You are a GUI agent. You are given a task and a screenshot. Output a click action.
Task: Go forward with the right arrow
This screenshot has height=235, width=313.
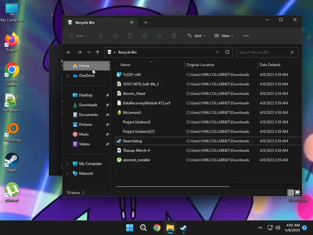[x=79, y=52]
